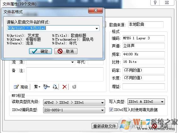Image resolution: width=180 pixels, height=133 pixels.
Task: Click the 备注 comment text area
Action: point(65,74)
